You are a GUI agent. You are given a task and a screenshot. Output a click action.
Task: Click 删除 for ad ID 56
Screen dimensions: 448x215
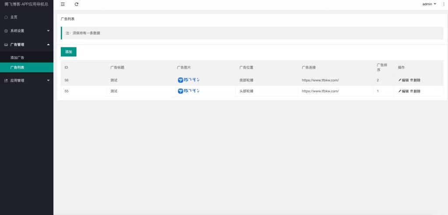coord(416,80)
